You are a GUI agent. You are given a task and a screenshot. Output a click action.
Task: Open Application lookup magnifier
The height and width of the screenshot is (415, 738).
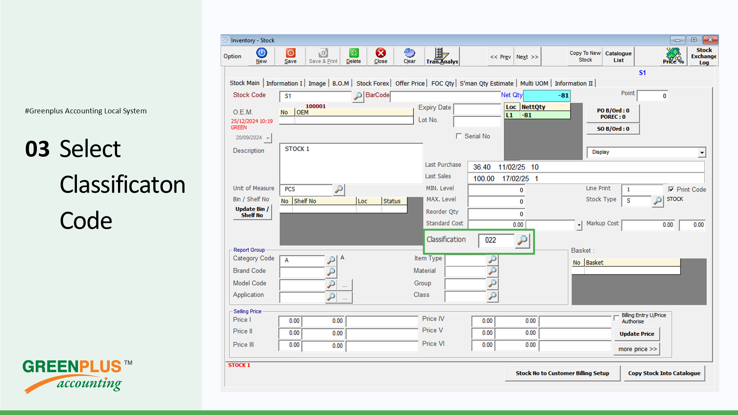coord(331,297)
